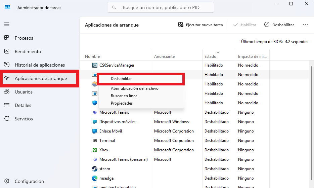This screenshot has width=314, height=188.
Task: Click Microsoft Windows publisher cell
Action: [171, 122]
